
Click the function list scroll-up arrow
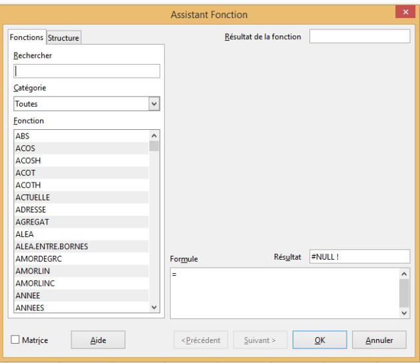[154, 136]
